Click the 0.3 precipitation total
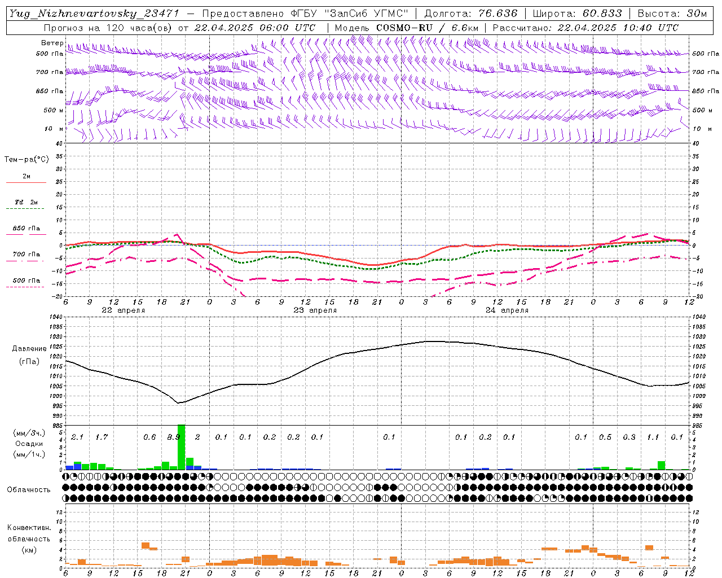 pos(629,437)
